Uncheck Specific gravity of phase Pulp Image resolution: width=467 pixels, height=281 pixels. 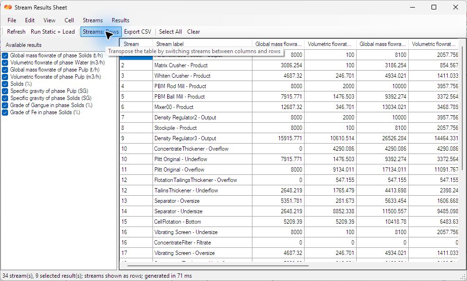(5, 91)
